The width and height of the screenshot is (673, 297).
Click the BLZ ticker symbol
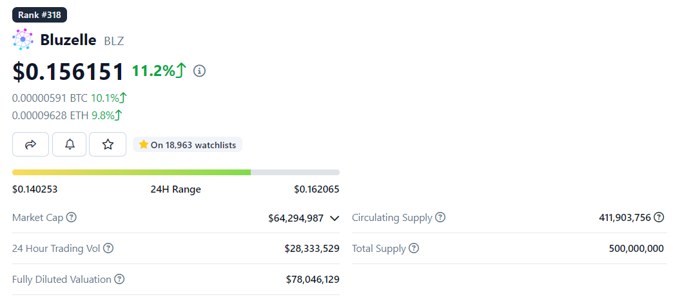pyautogui.click(x=114, y=41)
